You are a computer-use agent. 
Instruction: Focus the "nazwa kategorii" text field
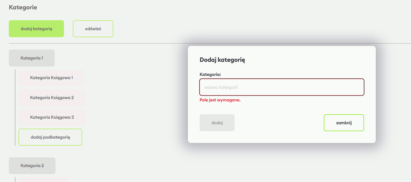[282, 87]
